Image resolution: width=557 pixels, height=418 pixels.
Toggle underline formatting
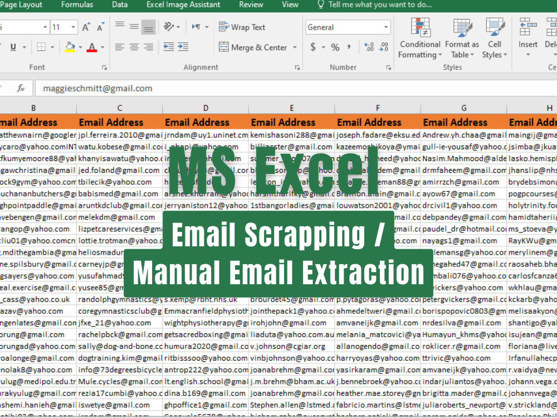pos(13,46)
